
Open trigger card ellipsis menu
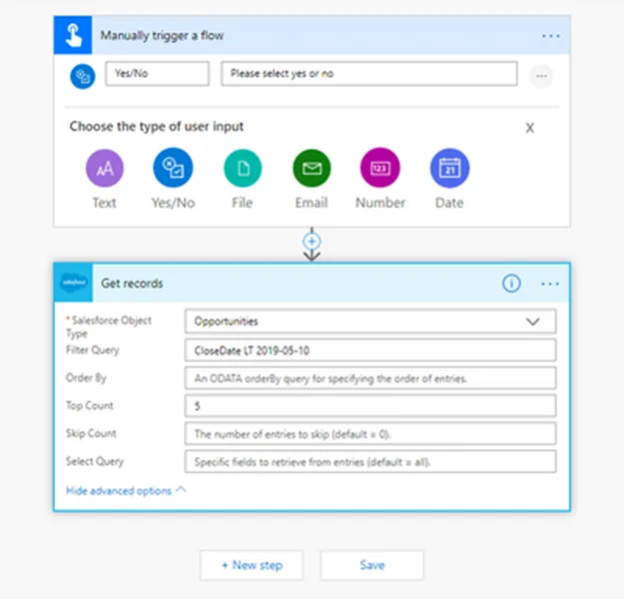pyautogui.click(x=551, y=36)
